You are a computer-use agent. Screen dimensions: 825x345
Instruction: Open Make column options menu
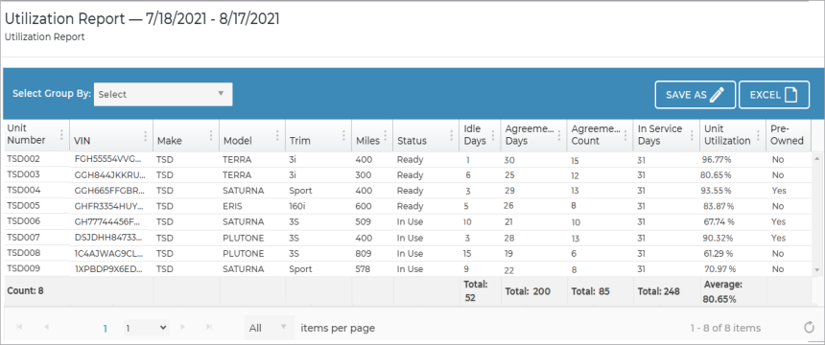tap(211, 135)
